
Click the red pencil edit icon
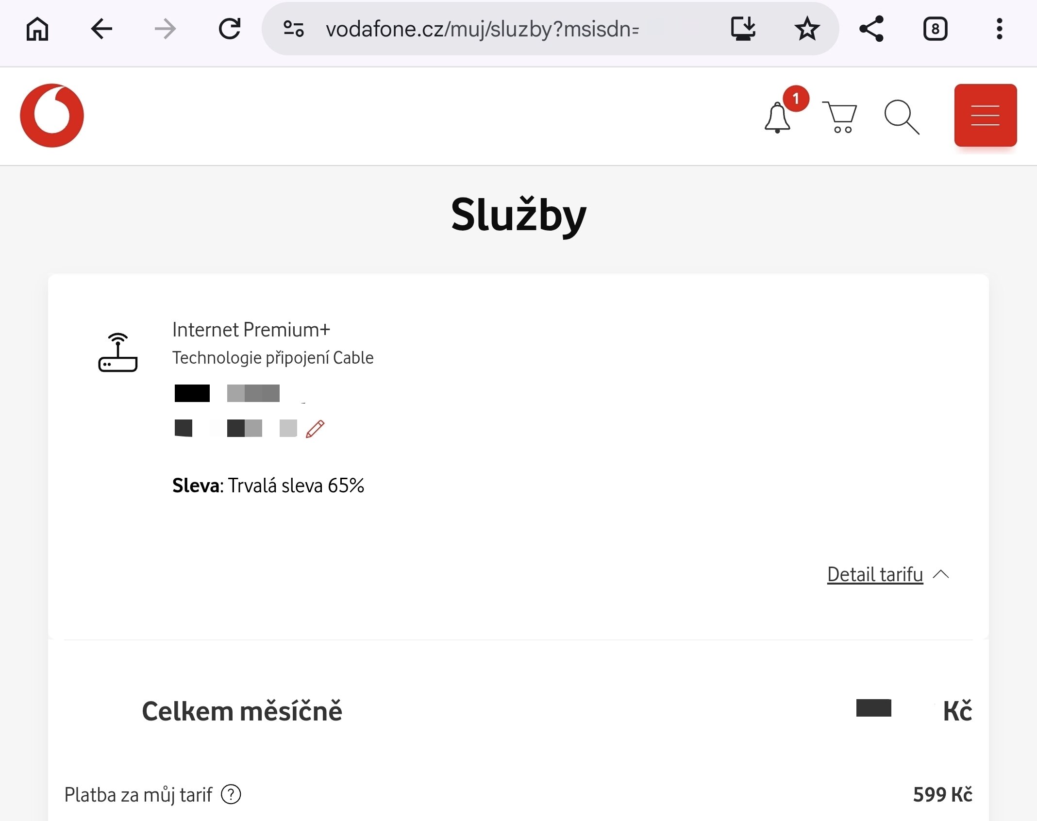click(x=315, y=429)
